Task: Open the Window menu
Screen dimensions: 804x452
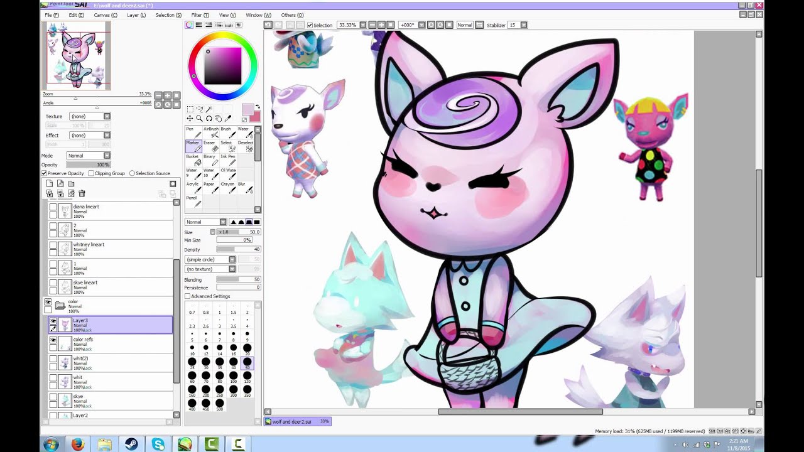Action: [x=258, y=15]
